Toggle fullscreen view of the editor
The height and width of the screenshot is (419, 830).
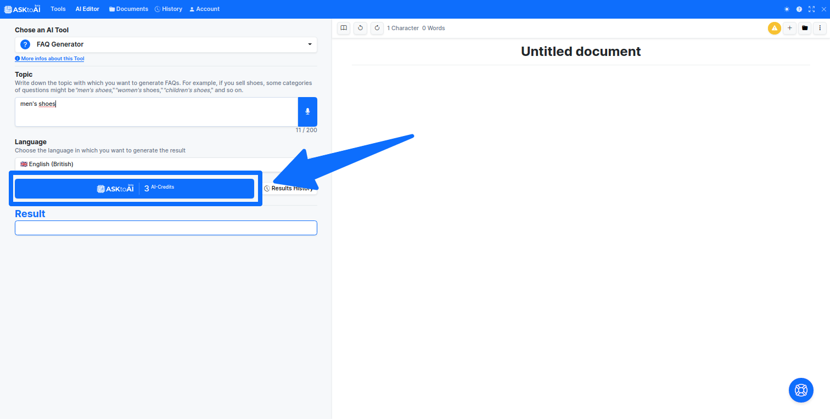pyautogui.click(x=811, y=9)
